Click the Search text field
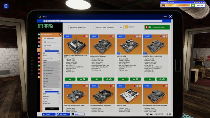 [x=81, y=28]
